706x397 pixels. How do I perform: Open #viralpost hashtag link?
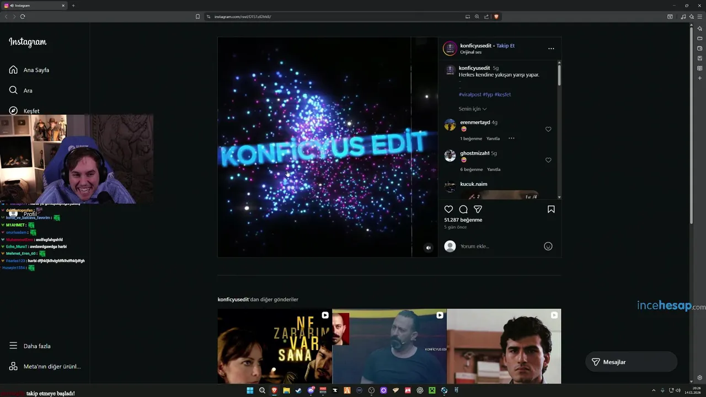(470, 94)
